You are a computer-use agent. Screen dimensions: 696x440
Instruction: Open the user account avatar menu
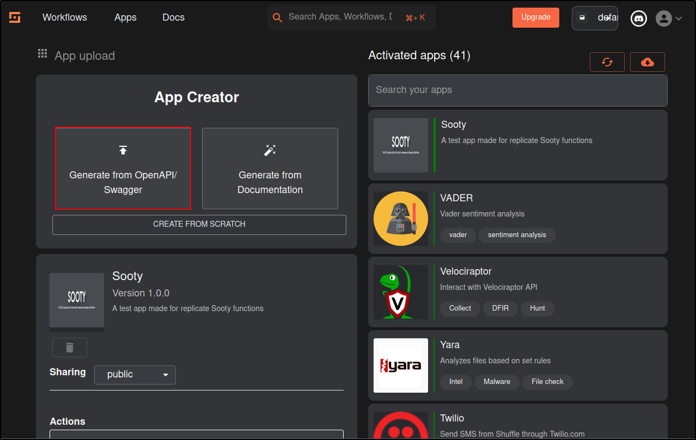669,18
